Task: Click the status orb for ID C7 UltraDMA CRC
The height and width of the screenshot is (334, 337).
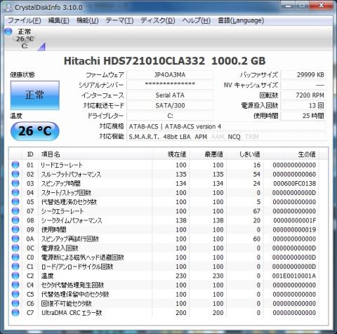Action: click(x=15, y=313)
